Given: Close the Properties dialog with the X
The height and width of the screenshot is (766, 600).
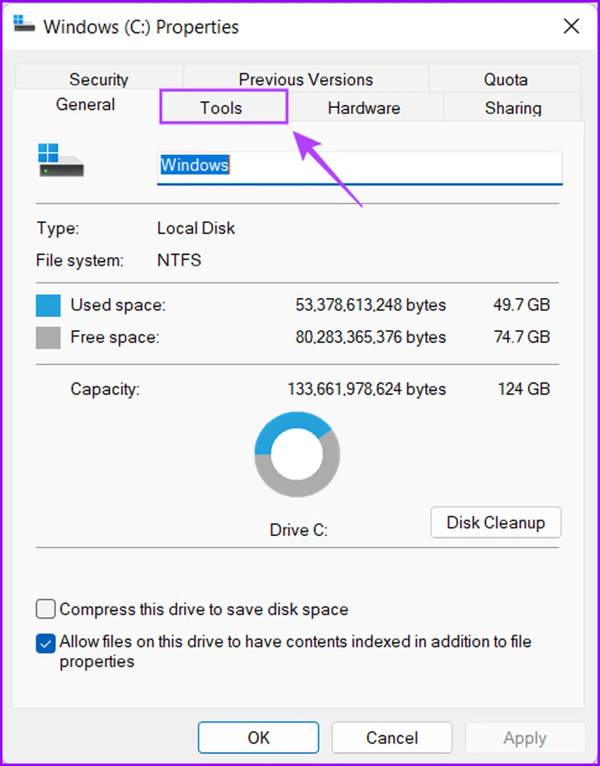Looking at the screenshot, I should [571, 26].
